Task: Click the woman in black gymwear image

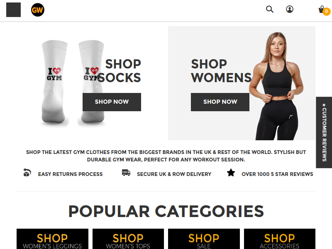Action: [x=277, y=86]
